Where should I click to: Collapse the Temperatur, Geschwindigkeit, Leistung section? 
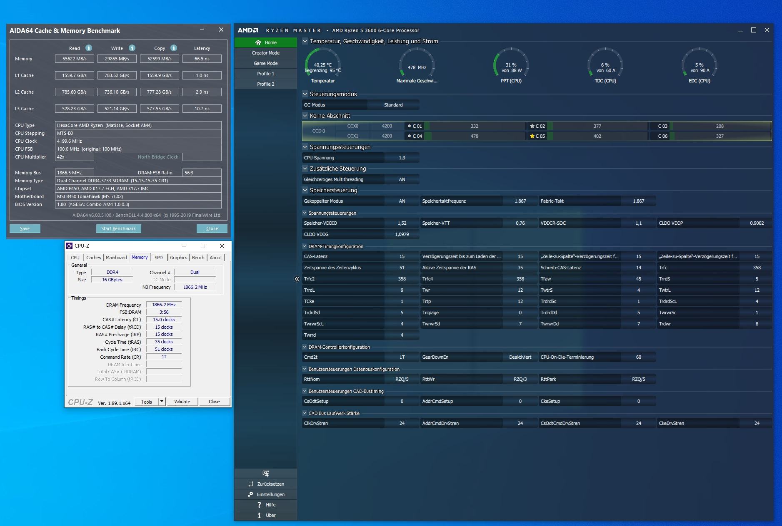pyautogui.click(x=305, y=41)
